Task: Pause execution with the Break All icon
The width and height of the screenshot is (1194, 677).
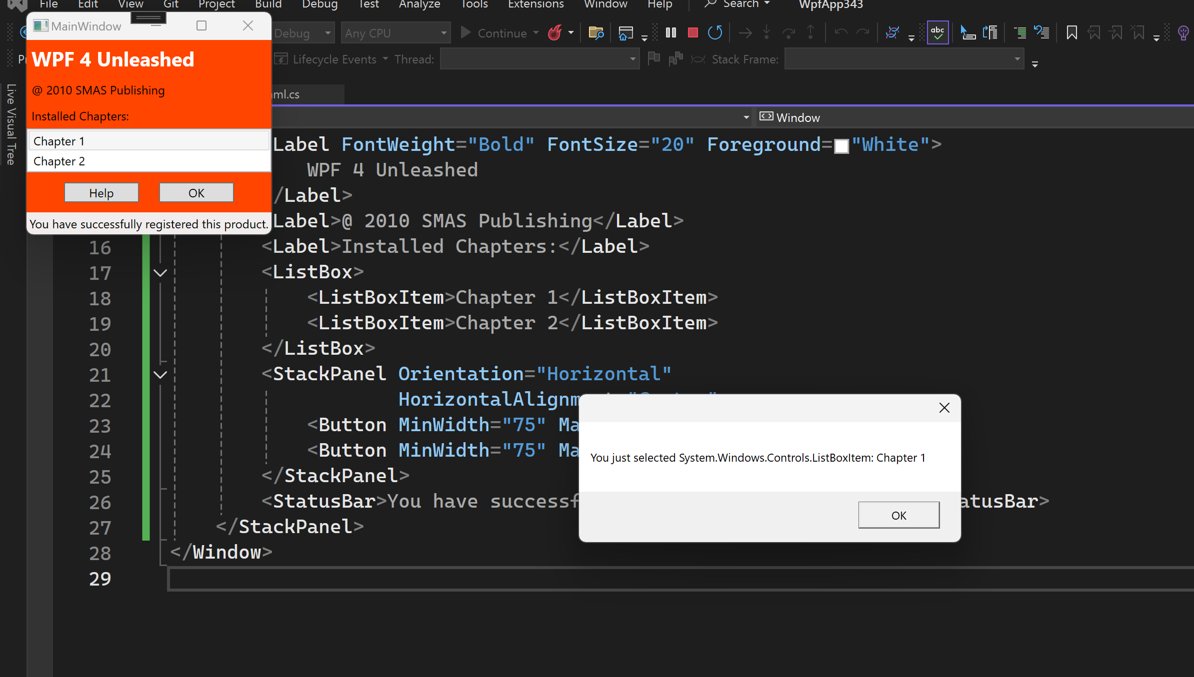Action: coord(671,33)
